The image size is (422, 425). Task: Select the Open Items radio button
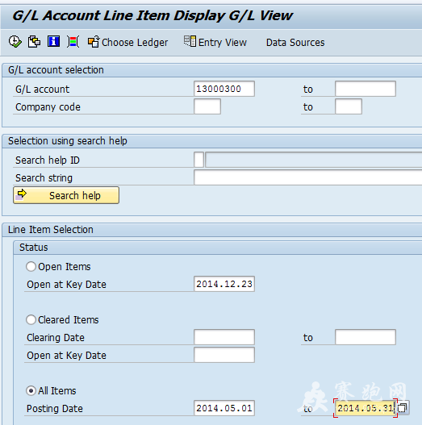[x=31, y=266]
